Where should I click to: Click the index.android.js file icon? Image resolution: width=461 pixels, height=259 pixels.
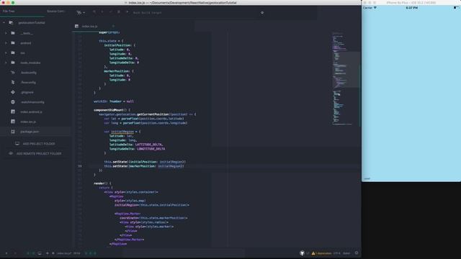pos(13,112)
